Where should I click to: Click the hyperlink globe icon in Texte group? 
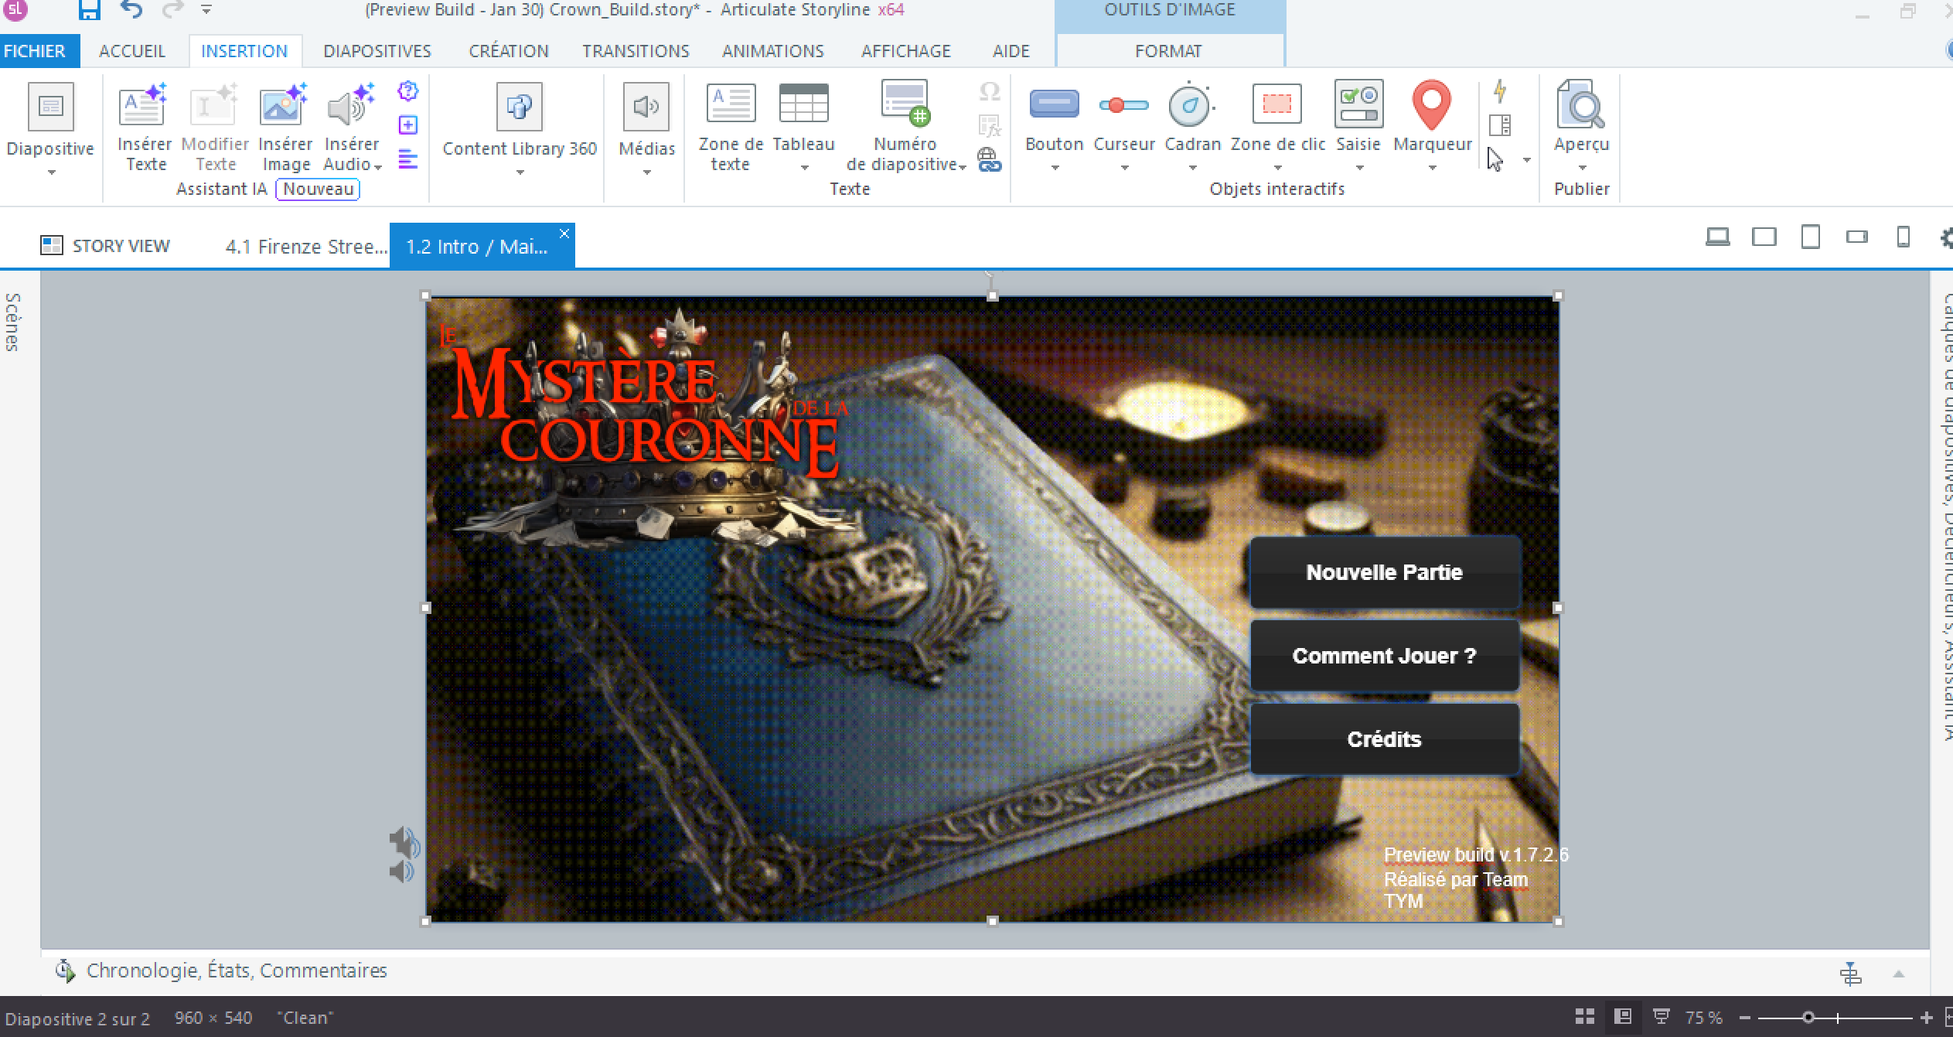[990, 159]
